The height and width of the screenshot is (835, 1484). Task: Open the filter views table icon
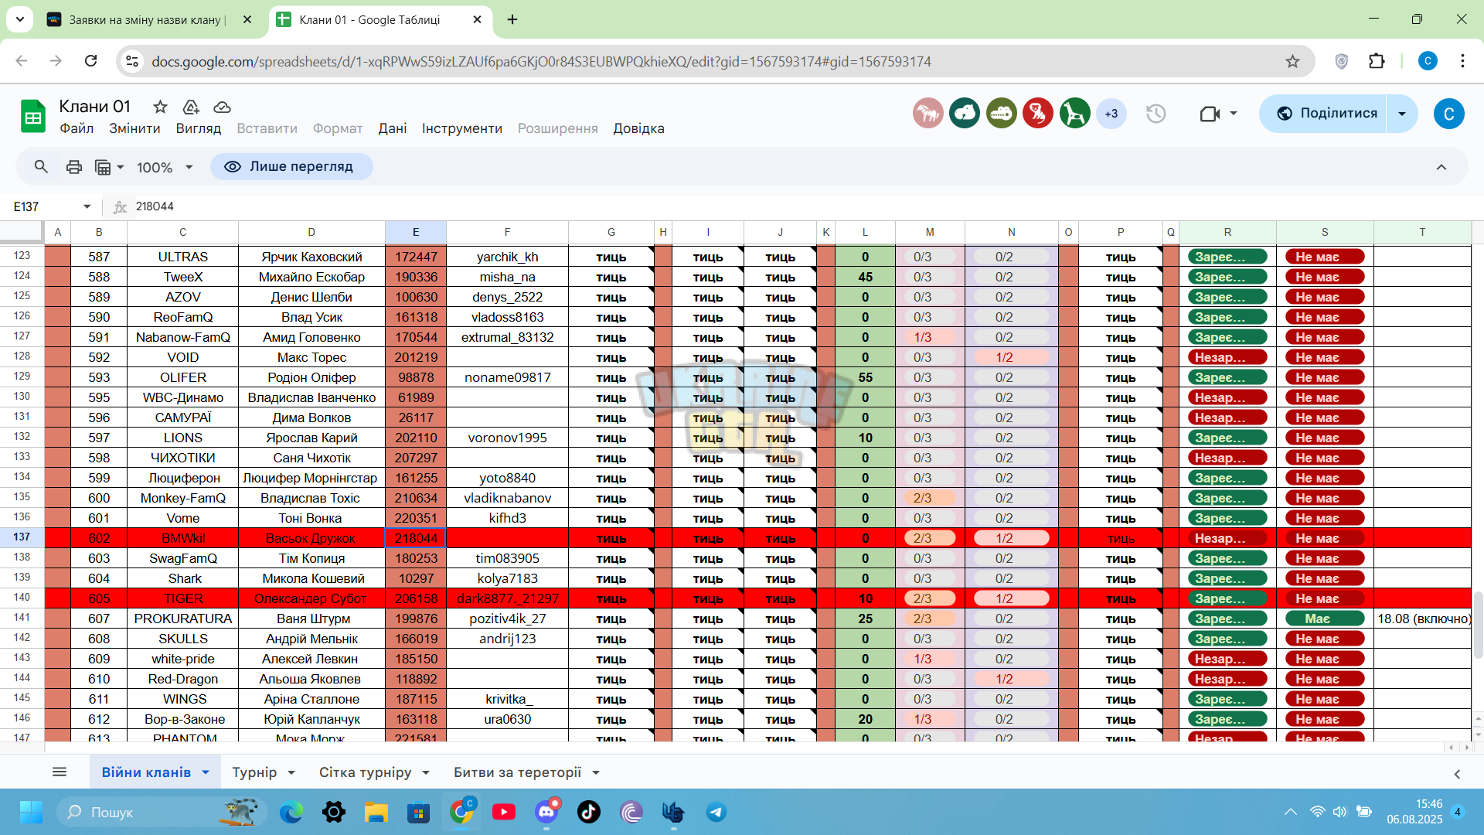103,167
